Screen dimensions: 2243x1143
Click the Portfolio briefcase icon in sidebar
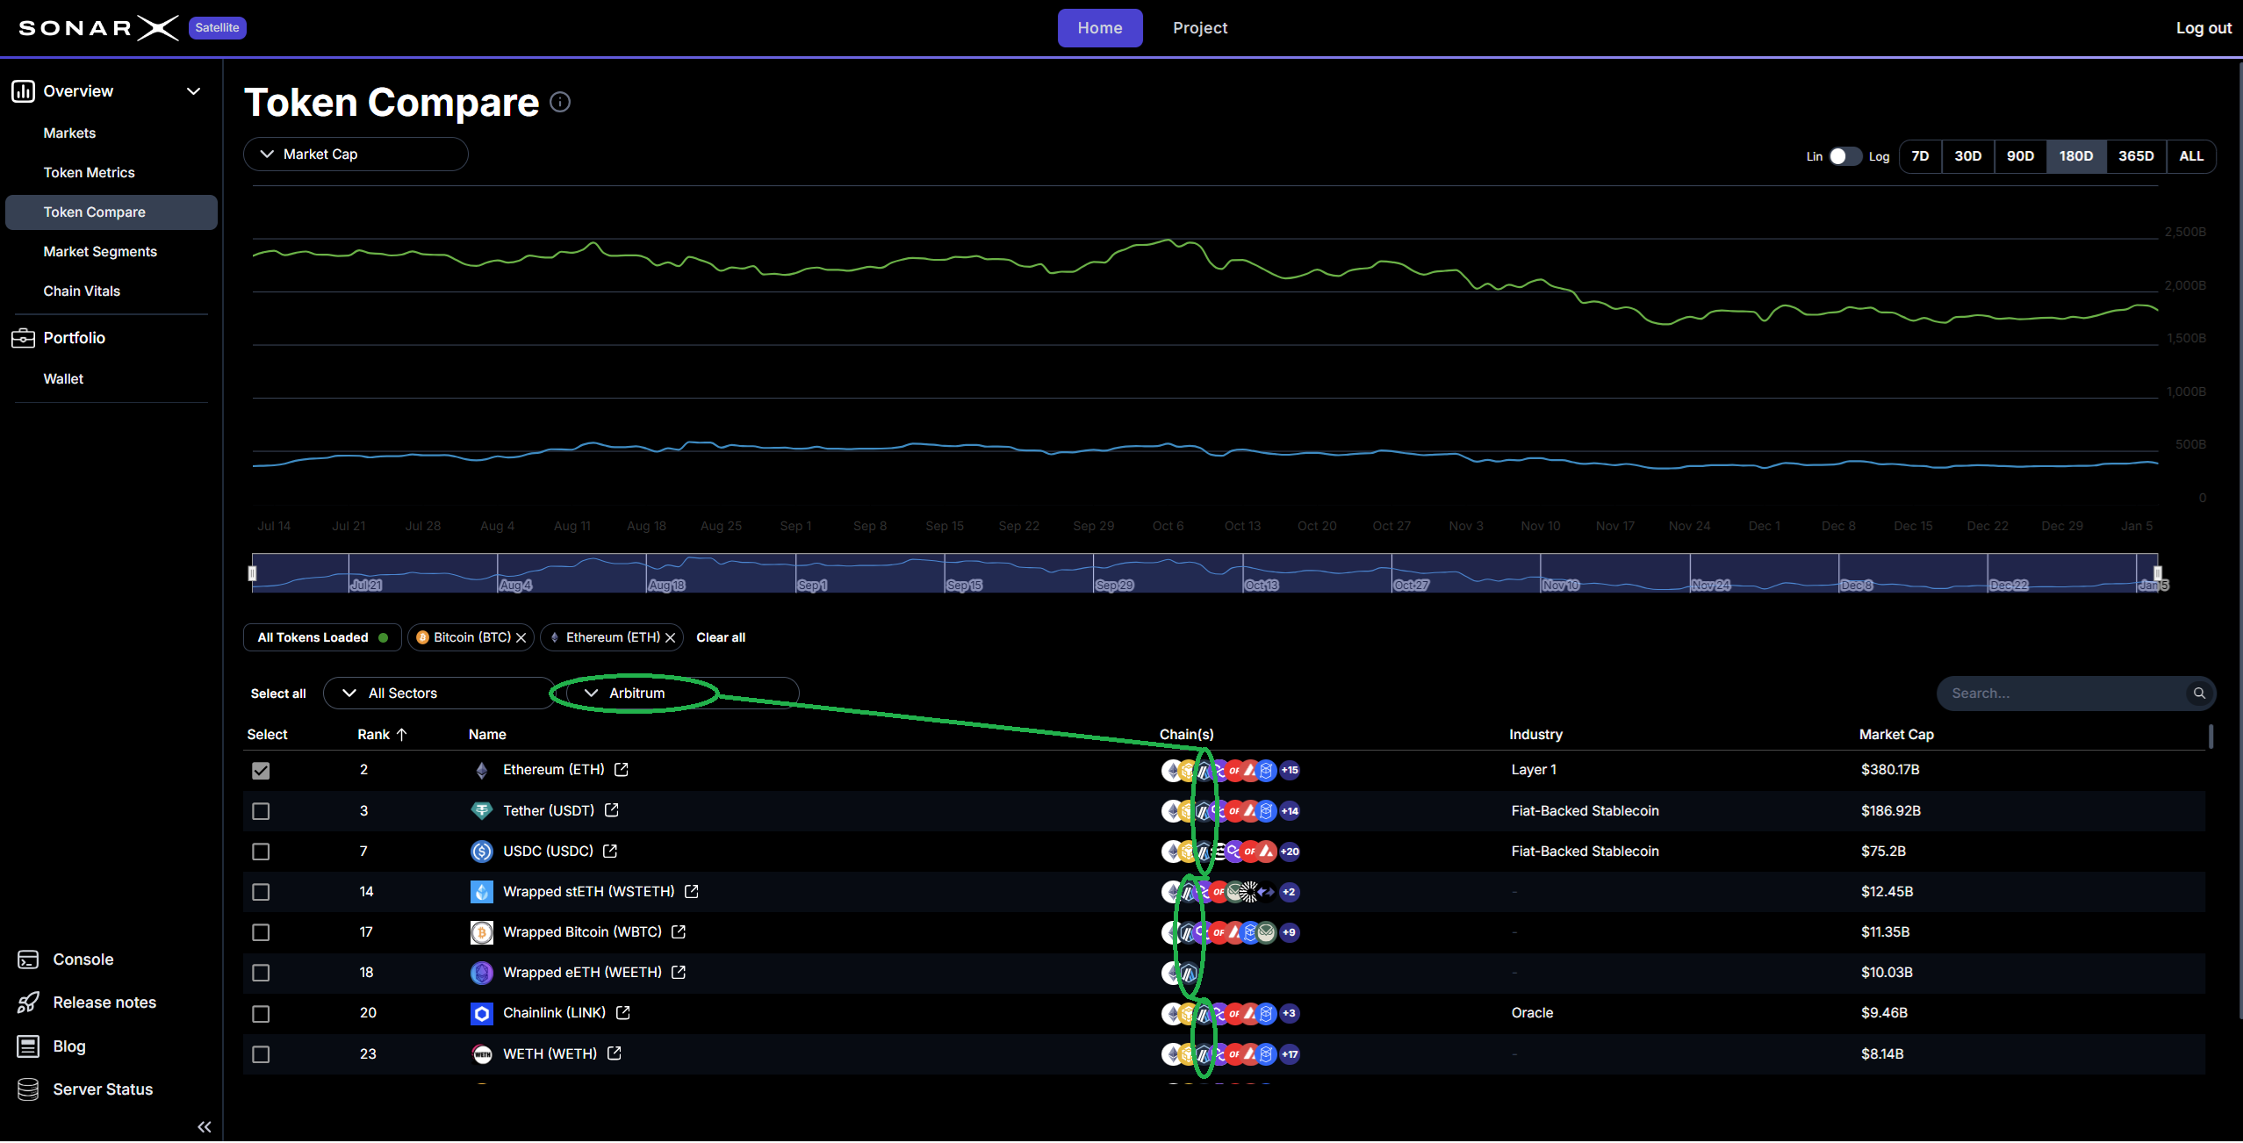(23, 337)
